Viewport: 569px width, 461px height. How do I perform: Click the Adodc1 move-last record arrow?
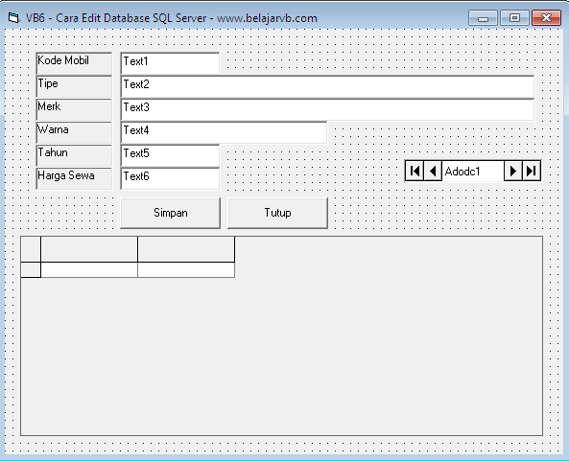(x=532, y=171)
